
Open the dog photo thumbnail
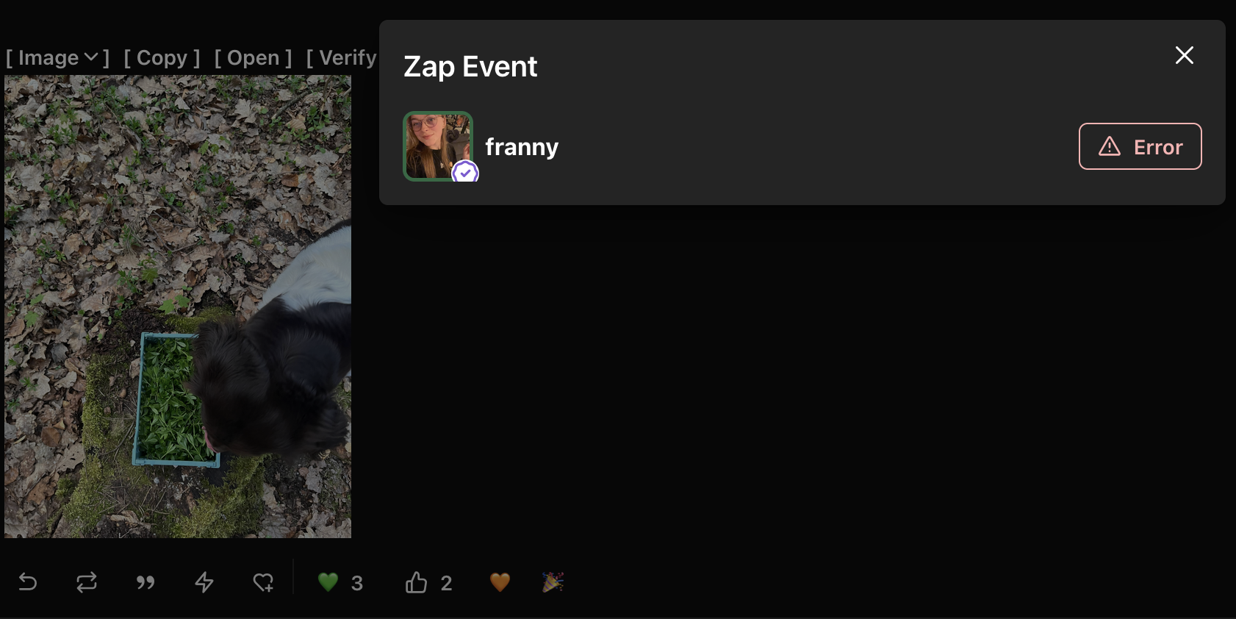coord(178,307)
